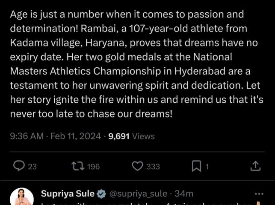This screenshot has height=205, width=275.
Task: Click the Supriya Sule display name
Action: pyautogui.click(x=68, y=194)
